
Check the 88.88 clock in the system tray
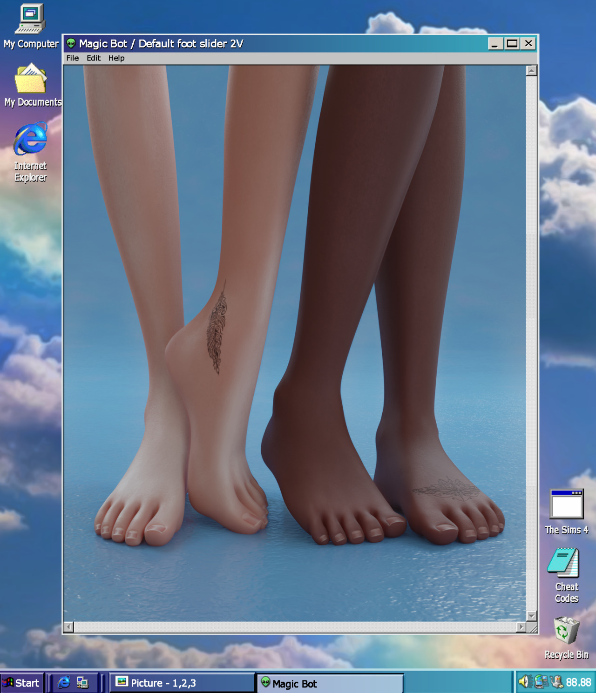[580, 682]
